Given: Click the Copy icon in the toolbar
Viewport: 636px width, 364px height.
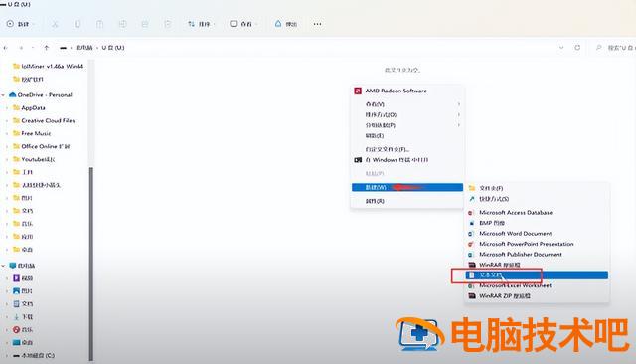Looking at the screenshot, I should point(78,24).
